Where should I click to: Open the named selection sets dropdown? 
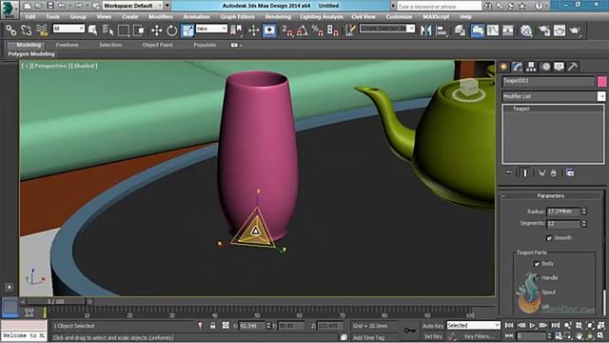tap(387, 29)
